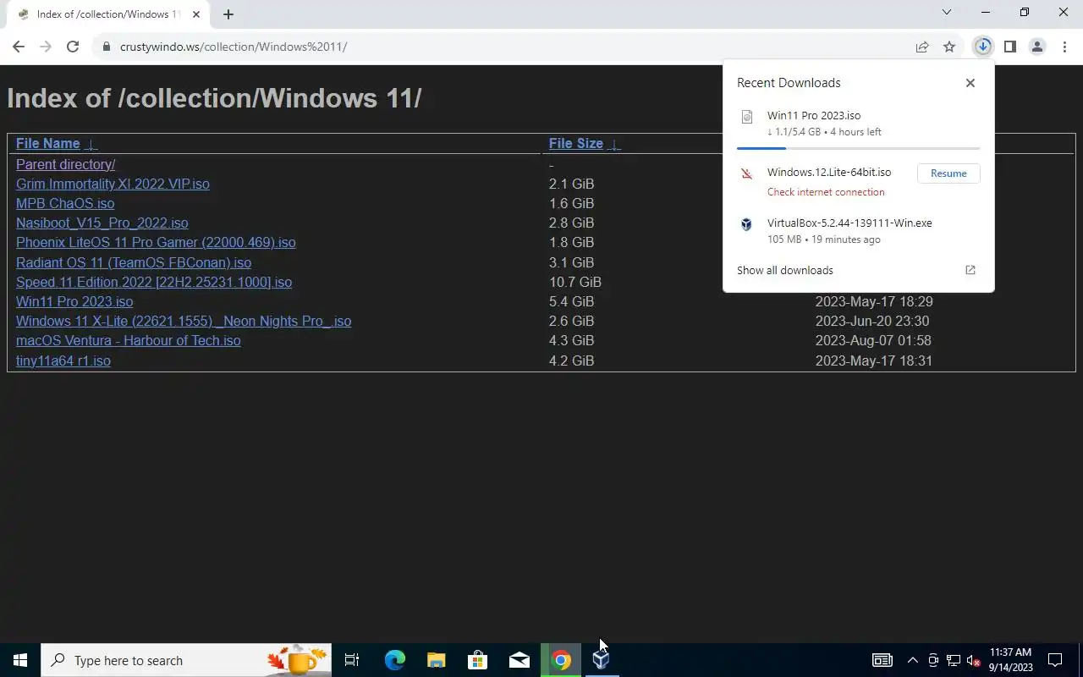Open Parent directory link
Image resolution: width=1083 pixels, height=677 pixels.
point(66,164)
